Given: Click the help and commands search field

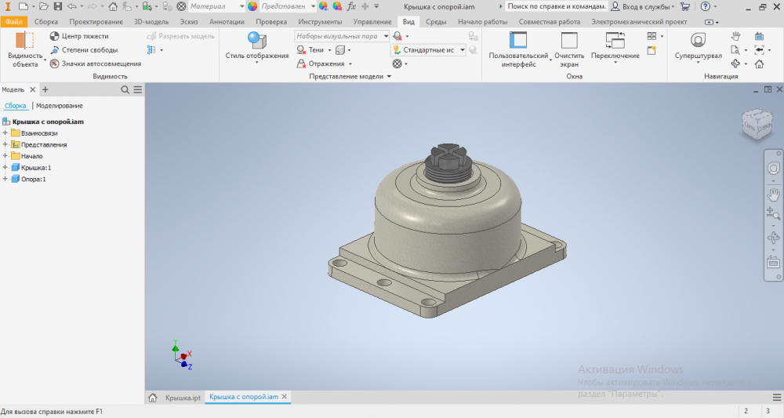Looking at the screenshot, I should pyautogui.click(x=555, y=6).
